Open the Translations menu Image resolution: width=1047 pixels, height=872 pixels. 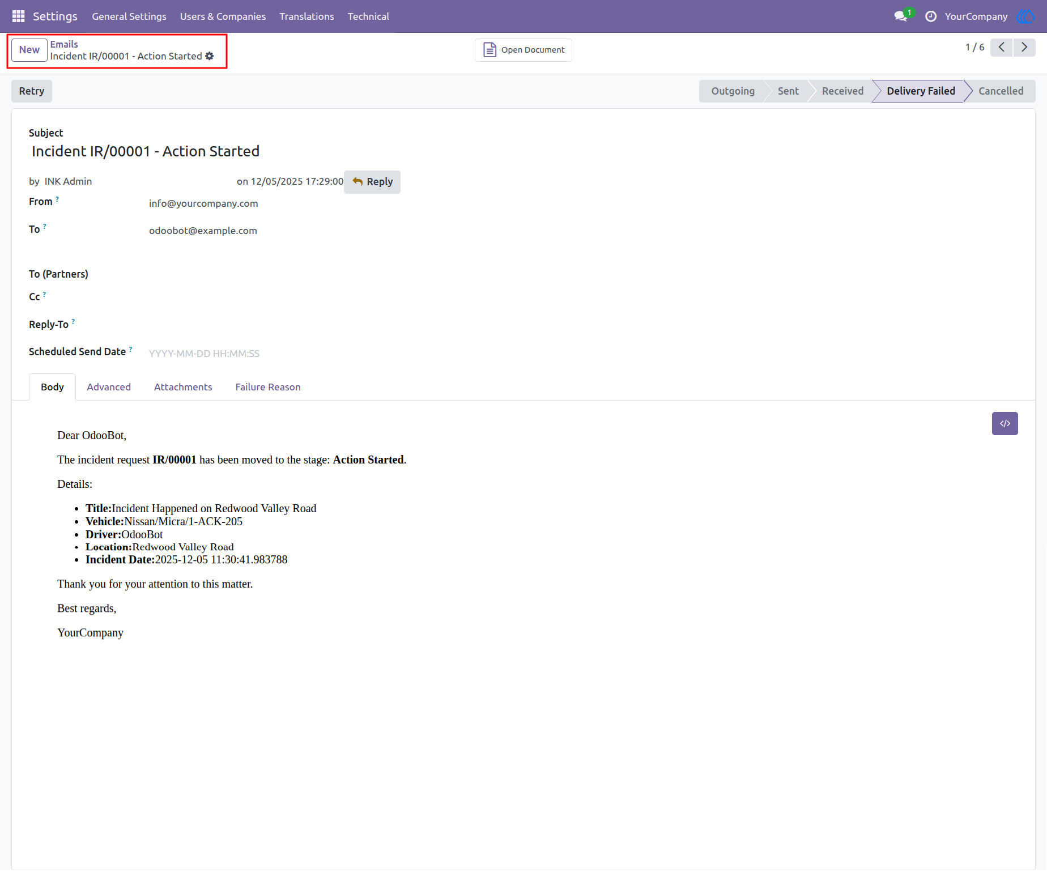coord(307,16)
